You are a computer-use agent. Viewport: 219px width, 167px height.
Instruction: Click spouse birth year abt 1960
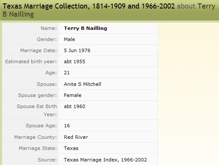[x=75, y=106]
